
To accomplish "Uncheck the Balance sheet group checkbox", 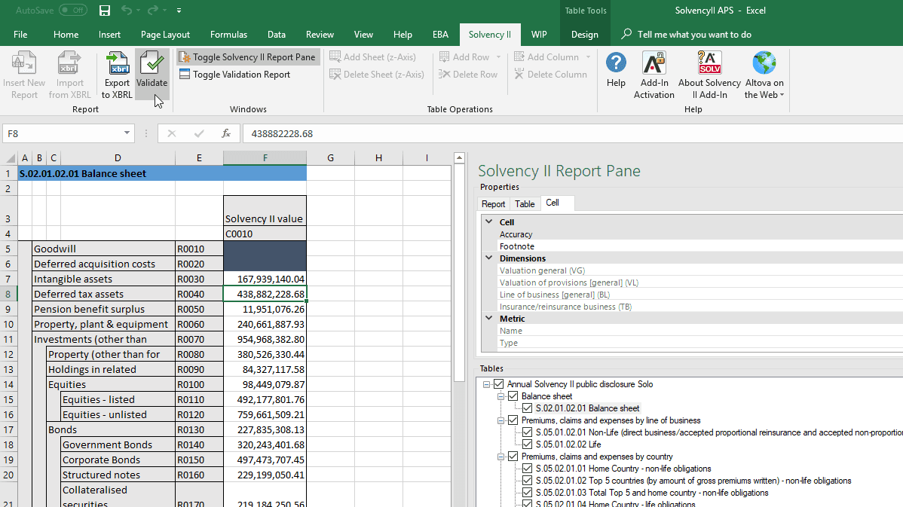I will (x=513, y=396).
